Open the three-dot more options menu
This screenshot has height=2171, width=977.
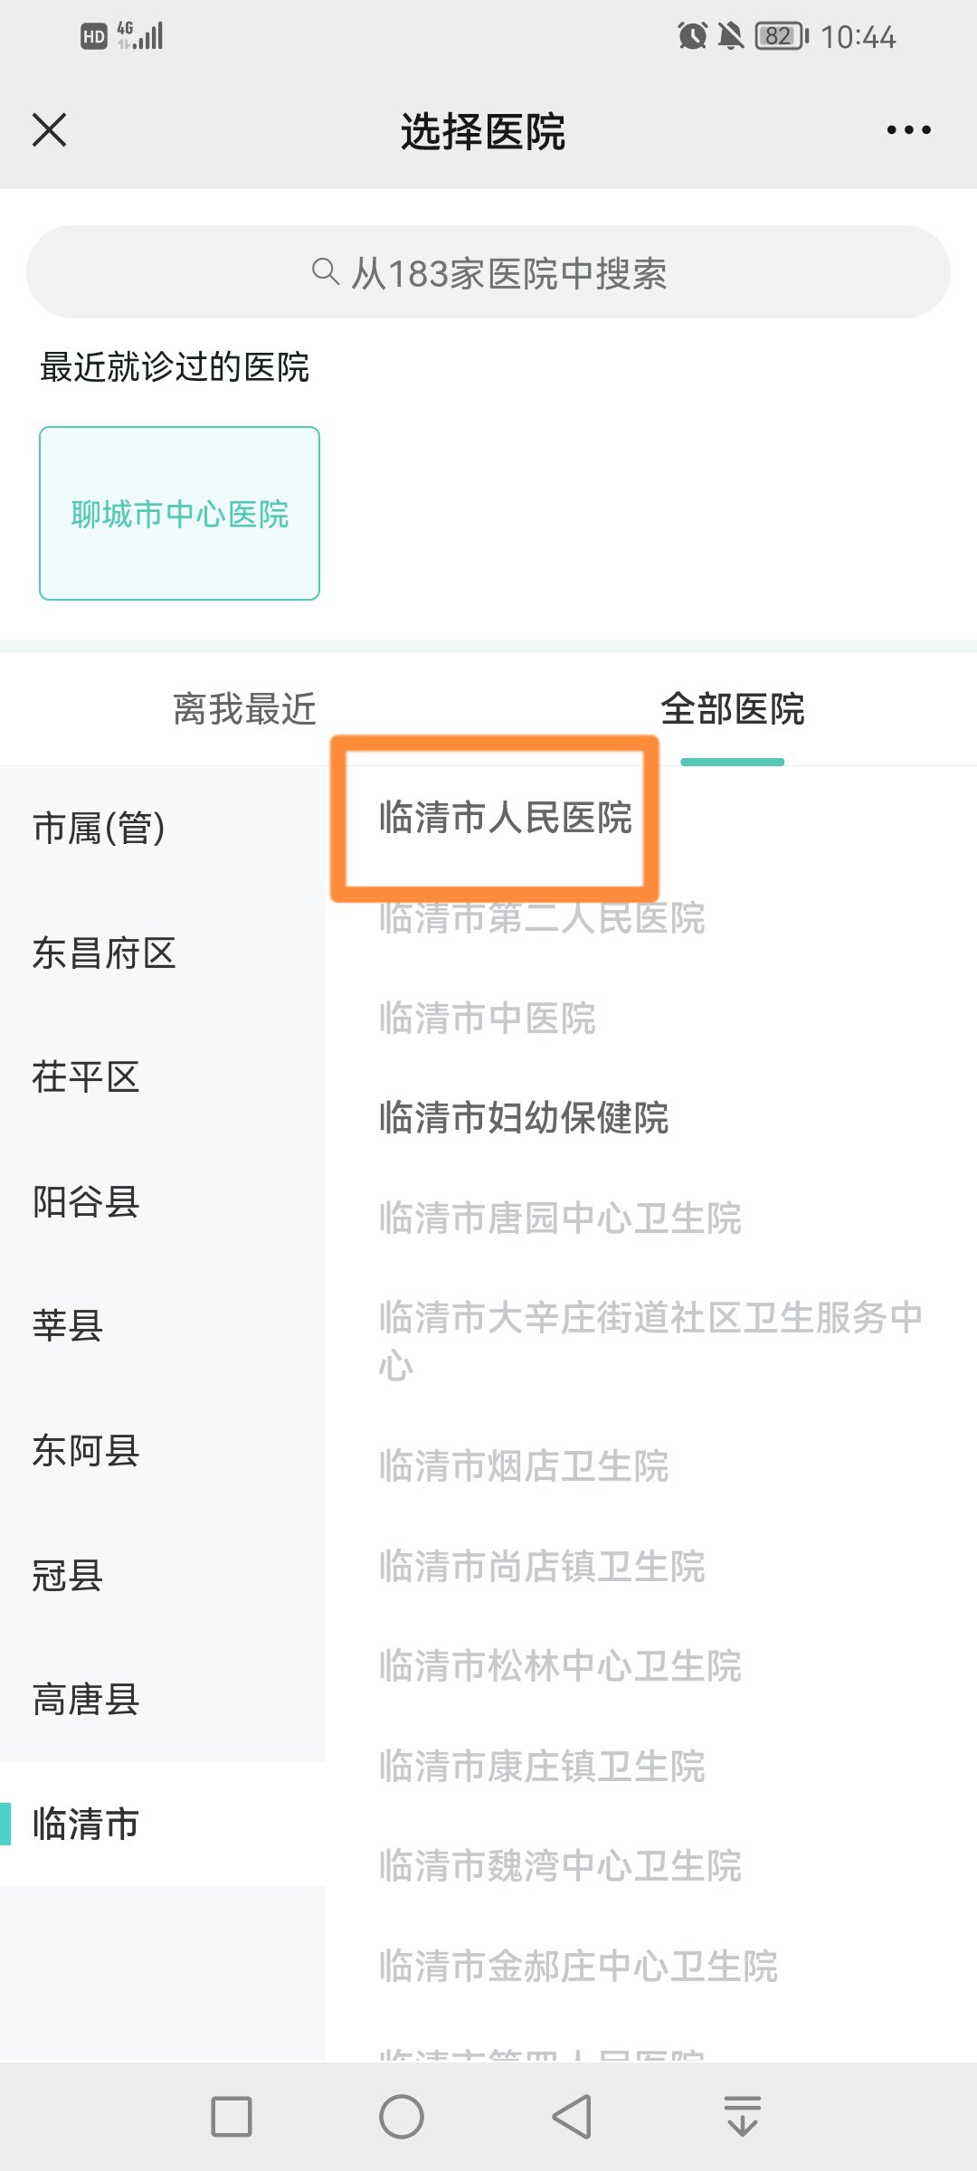point(908,130)
